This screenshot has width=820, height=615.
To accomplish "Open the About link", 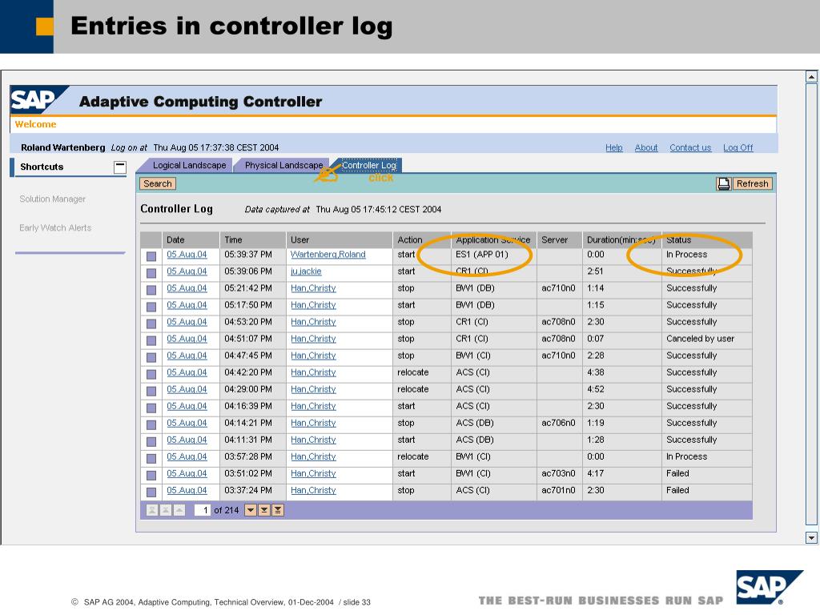I will click(x=646, y=147).
